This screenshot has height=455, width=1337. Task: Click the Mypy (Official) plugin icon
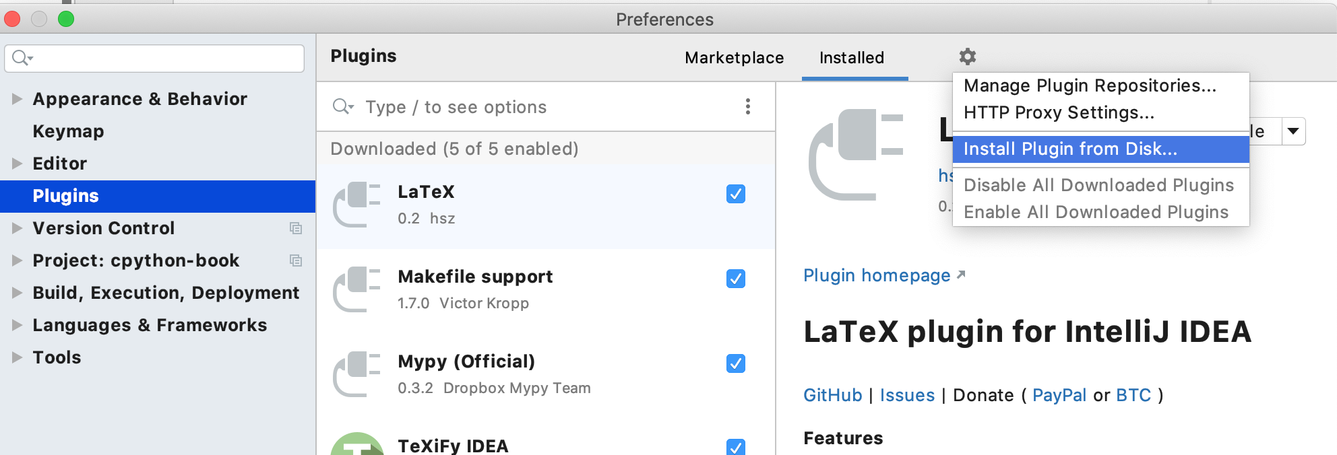[357, 374]
